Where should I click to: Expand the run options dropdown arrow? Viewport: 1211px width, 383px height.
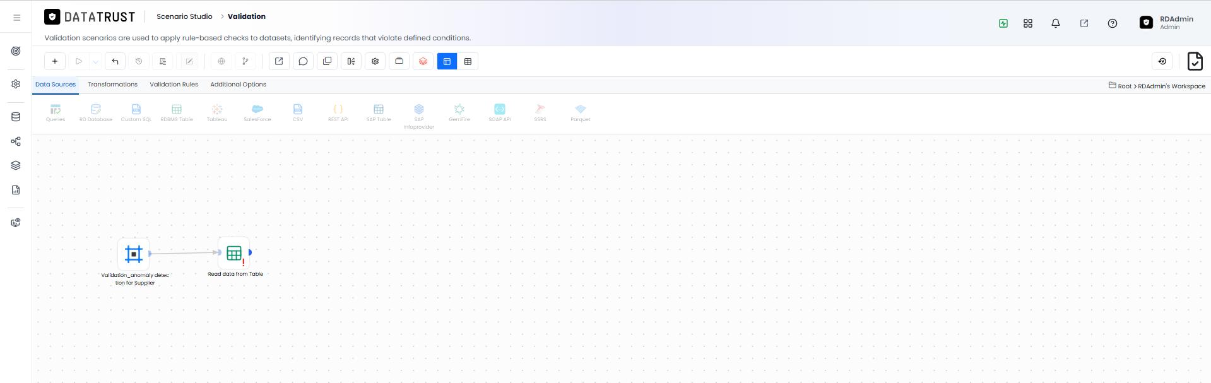point(95,61)
